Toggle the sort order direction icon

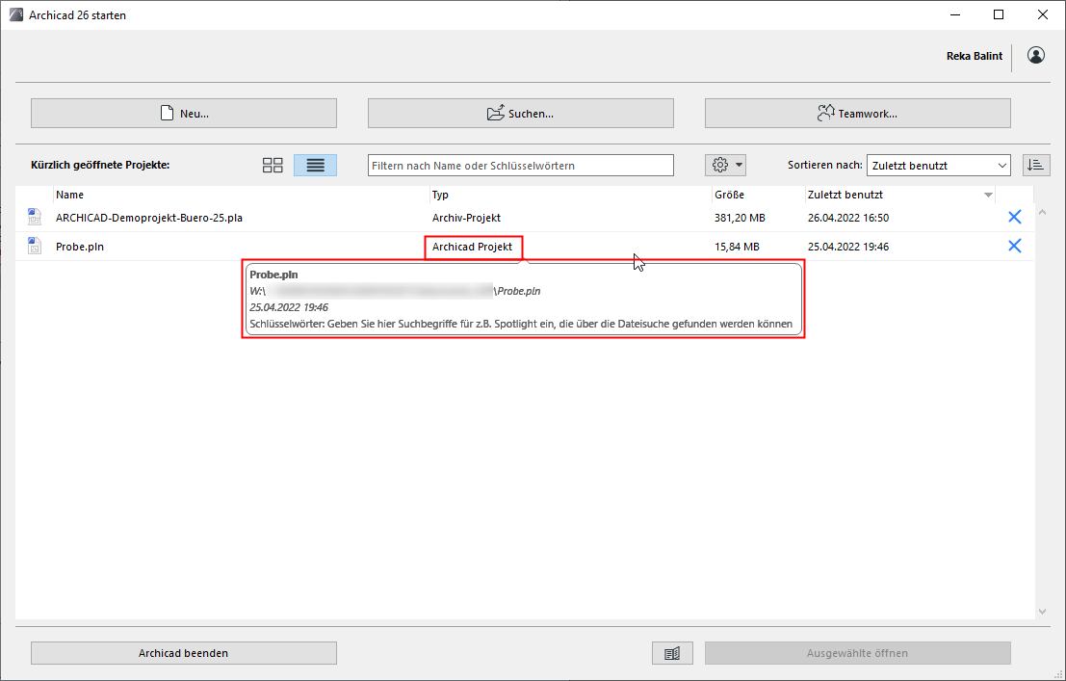tap(1036, 165)
